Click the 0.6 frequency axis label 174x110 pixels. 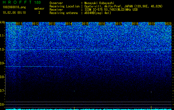click(x=2, y=105)
